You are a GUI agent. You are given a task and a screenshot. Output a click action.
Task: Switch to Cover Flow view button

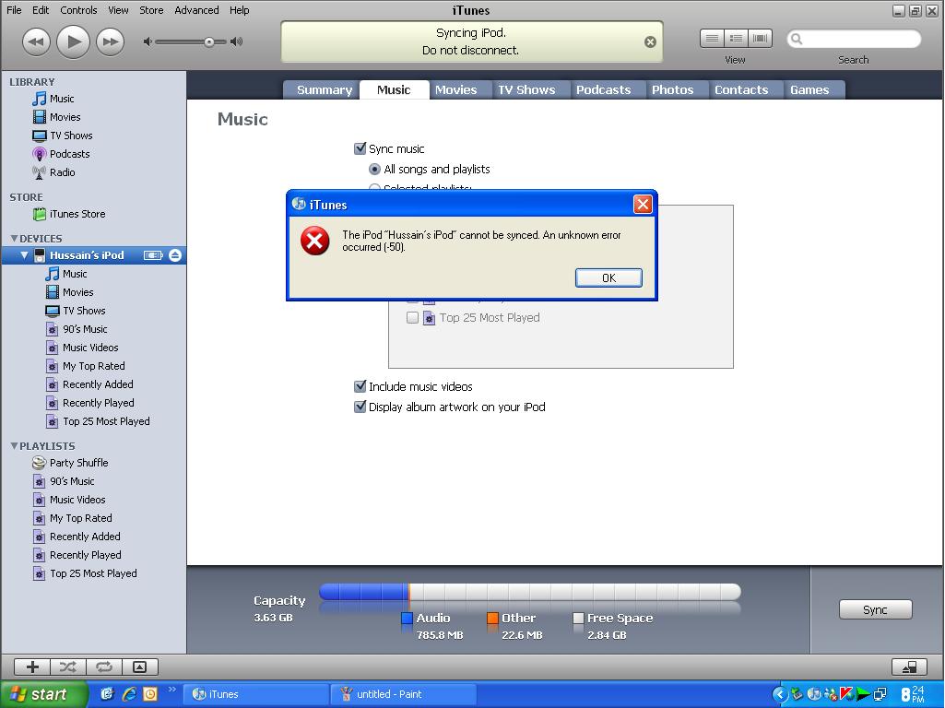pyautogui.click(x=760, y=39)
